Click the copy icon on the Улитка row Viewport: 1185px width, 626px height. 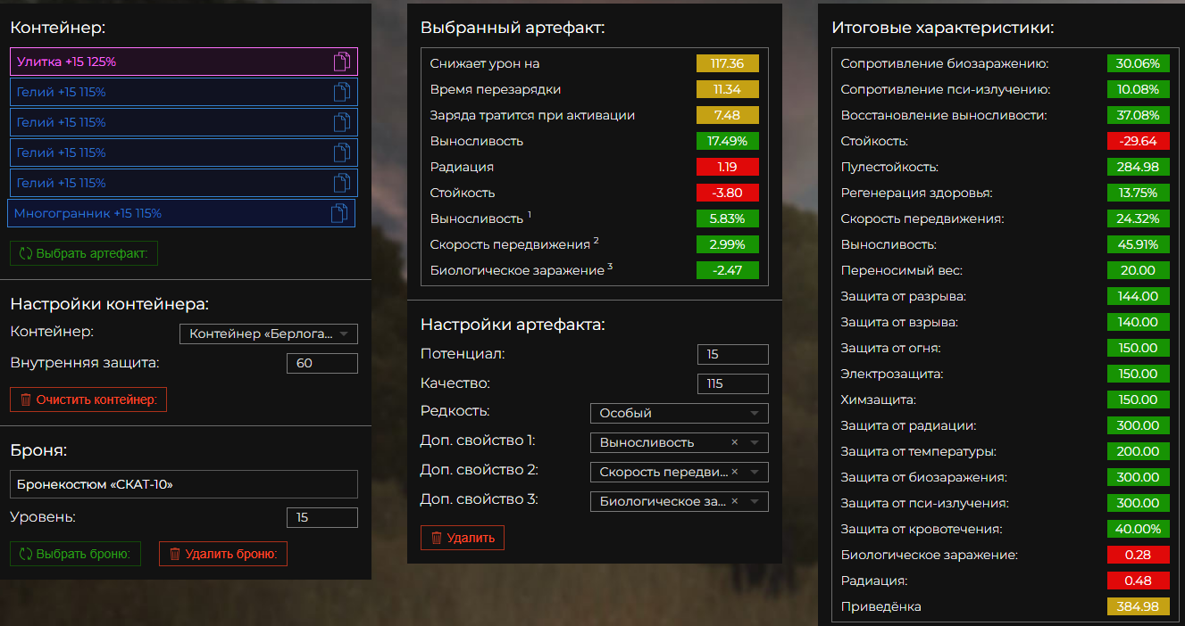(x=342, y=62)
